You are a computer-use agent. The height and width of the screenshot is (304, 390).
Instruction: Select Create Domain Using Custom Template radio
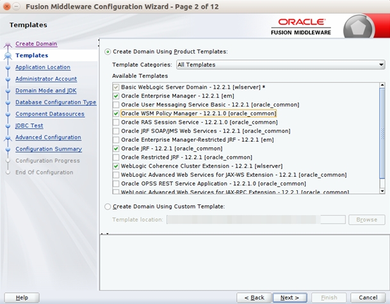pos(108,206)
